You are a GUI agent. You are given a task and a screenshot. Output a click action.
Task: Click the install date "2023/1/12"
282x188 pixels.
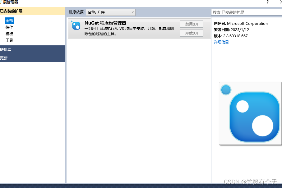coord(240,30)
